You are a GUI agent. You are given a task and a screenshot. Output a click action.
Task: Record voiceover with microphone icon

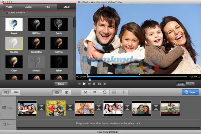coord(123,92)
